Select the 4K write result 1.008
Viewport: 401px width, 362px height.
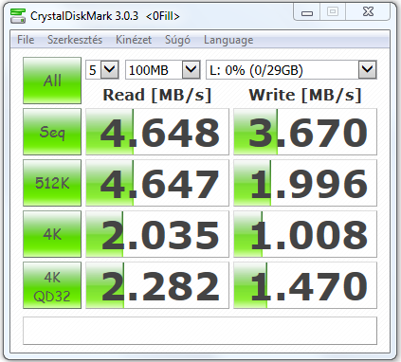point(305,234)
